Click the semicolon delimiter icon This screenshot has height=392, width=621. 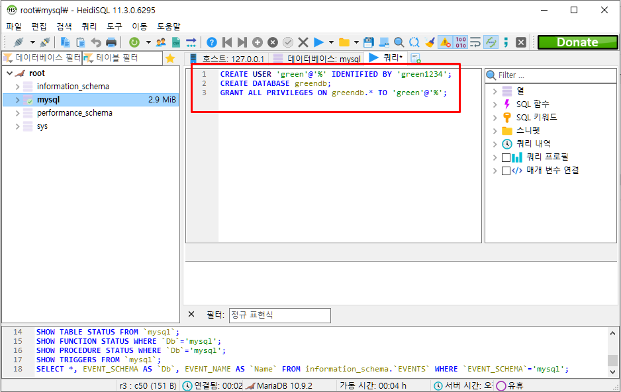506,42
